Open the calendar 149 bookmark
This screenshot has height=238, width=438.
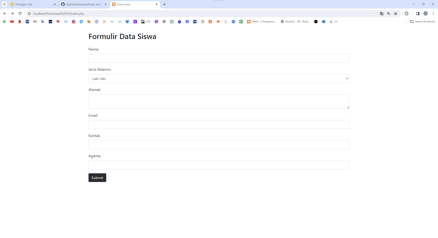[74, 22]
